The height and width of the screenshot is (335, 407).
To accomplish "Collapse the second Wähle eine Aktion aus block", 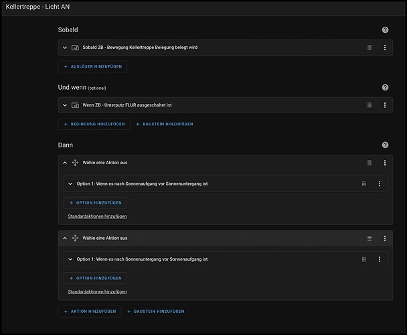I will point(65,239).
